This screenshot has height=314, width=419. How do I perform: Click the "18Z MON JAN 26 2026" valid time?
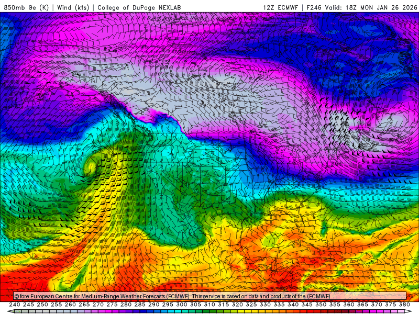point(381,7)
